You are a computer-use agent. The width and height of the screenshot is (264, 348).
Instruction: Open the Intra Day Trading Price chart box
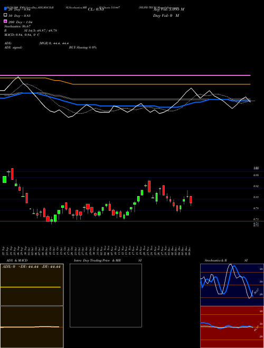[106, 295]
